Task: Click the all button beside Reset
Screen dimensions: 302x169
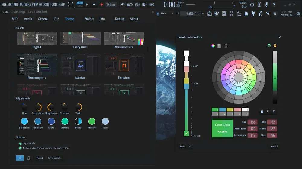Action: (190, 146)
